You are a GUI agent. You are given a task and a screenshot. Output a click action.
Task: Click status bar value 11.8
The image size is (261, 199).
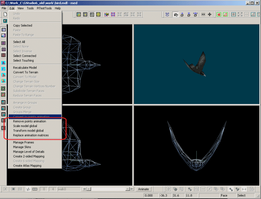pyautogui.click(x=192, y=195)
